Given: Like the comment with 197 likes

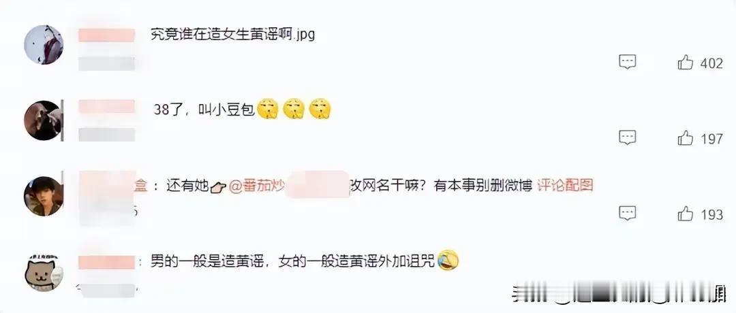Looking at the screenshot, I should click(686, 138).
